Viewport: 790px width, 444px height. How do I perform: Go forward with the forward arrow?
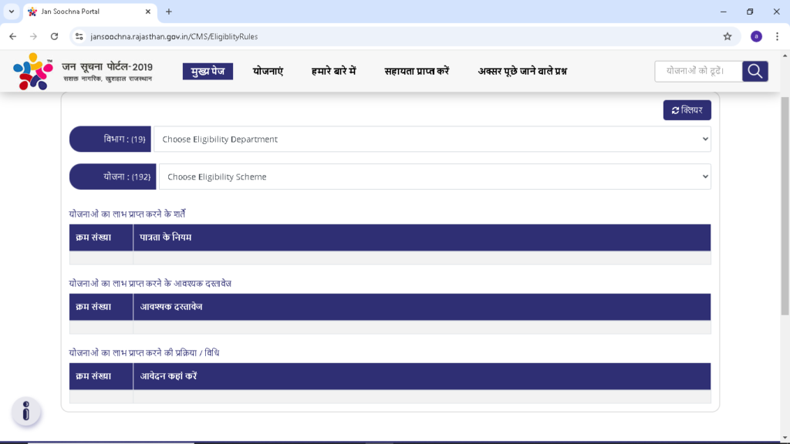click(x=33, y=36)
